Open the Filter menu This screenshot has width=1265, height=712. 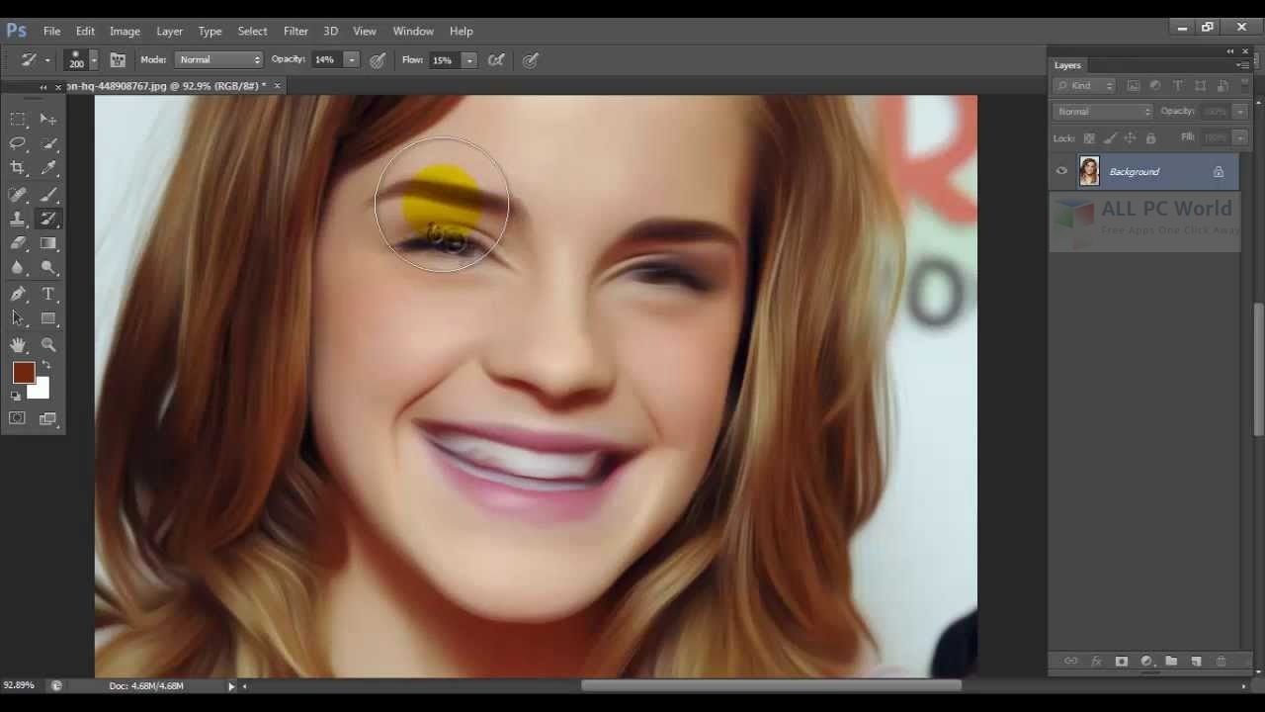[x=295, y=31]
